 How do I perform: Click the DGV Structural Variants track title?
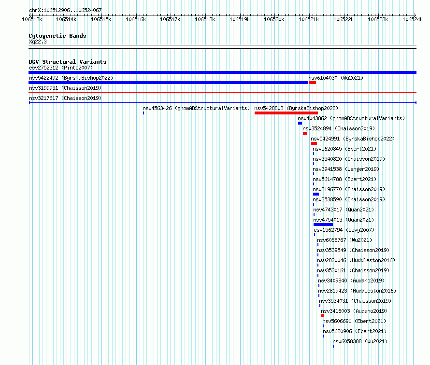(x=68, y=62)
